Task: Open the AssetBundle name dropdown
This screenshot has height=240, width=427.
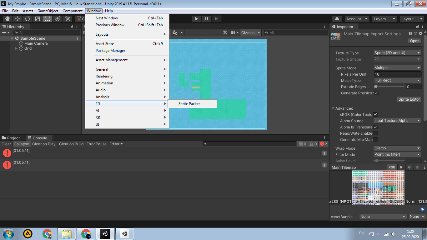Action: (x=383, y=217)
